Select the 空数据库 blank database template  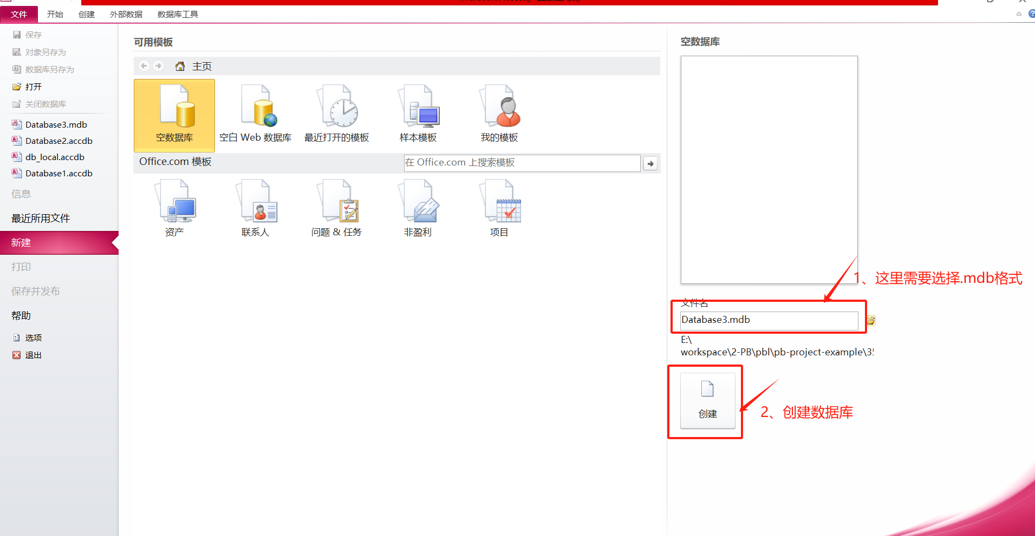[174, 115]
